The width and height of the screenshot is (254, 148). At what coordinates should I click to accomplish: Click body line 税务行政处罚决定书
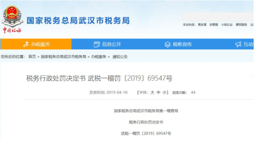point(146,122)
